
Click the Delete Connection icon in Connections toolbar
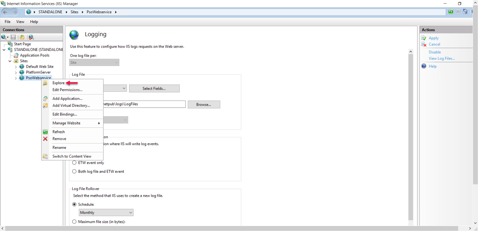click(31, 37)
